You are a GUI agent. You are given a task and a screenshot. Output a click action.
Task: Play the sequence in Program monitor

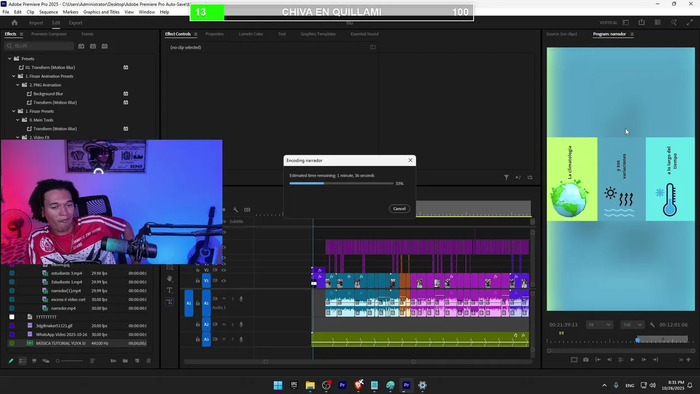[x=632, y=360]
